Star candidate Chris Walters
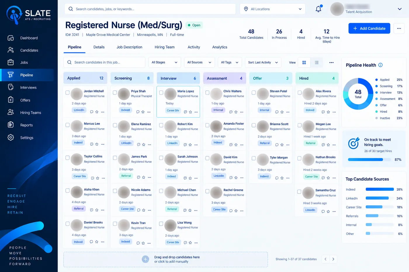 (x=236, y=112)
